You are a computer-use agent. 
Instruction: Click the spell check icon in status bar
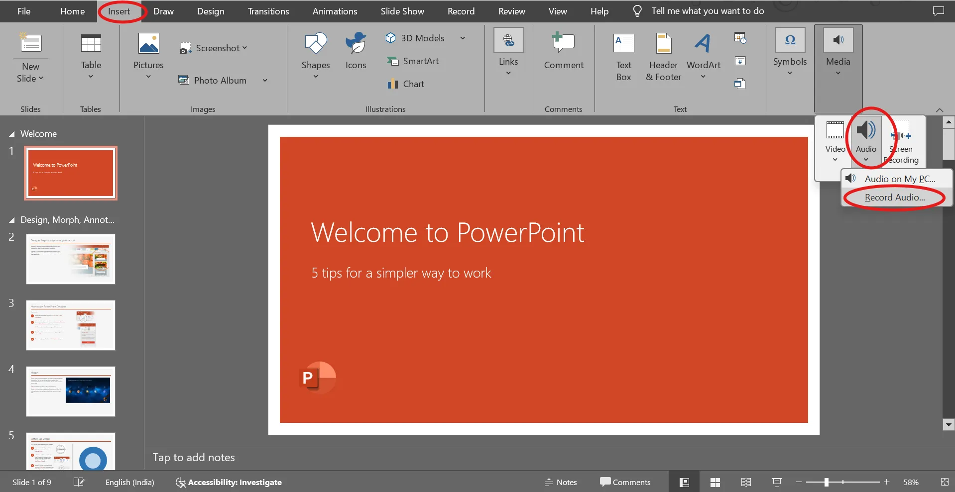click(x=79, y=482)
